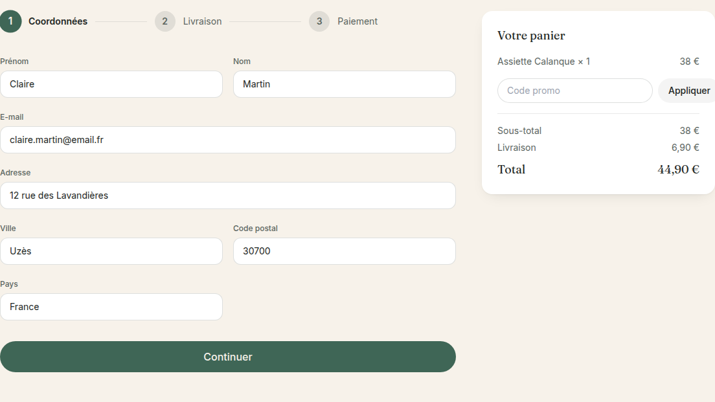715x402 pixels.
Task: Click the step 1 circle icon
Action: tap(10, 21)
